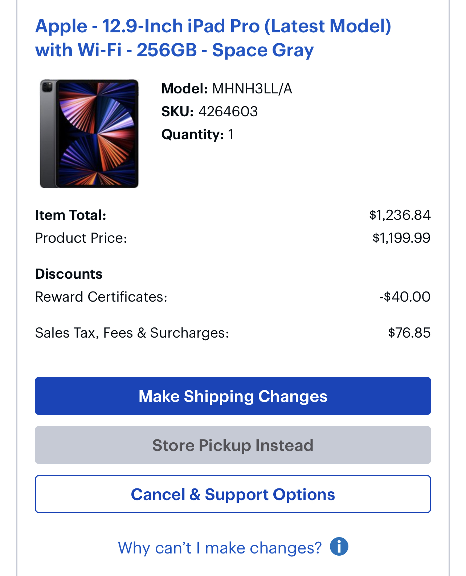The image size is (466, 576).
Task: Click the Reward Certificates label
Action: click(x=101, y=297)
